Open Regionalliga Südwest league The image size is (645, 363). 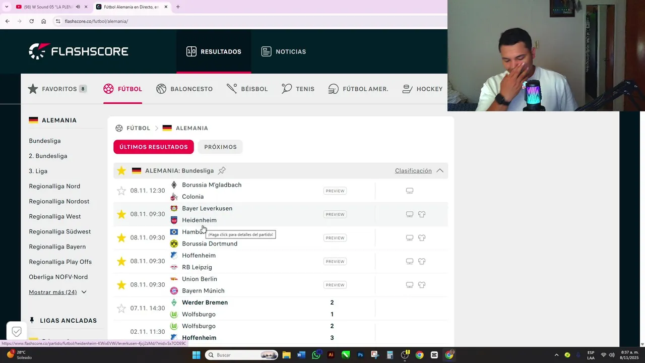(x=60, y=231)
